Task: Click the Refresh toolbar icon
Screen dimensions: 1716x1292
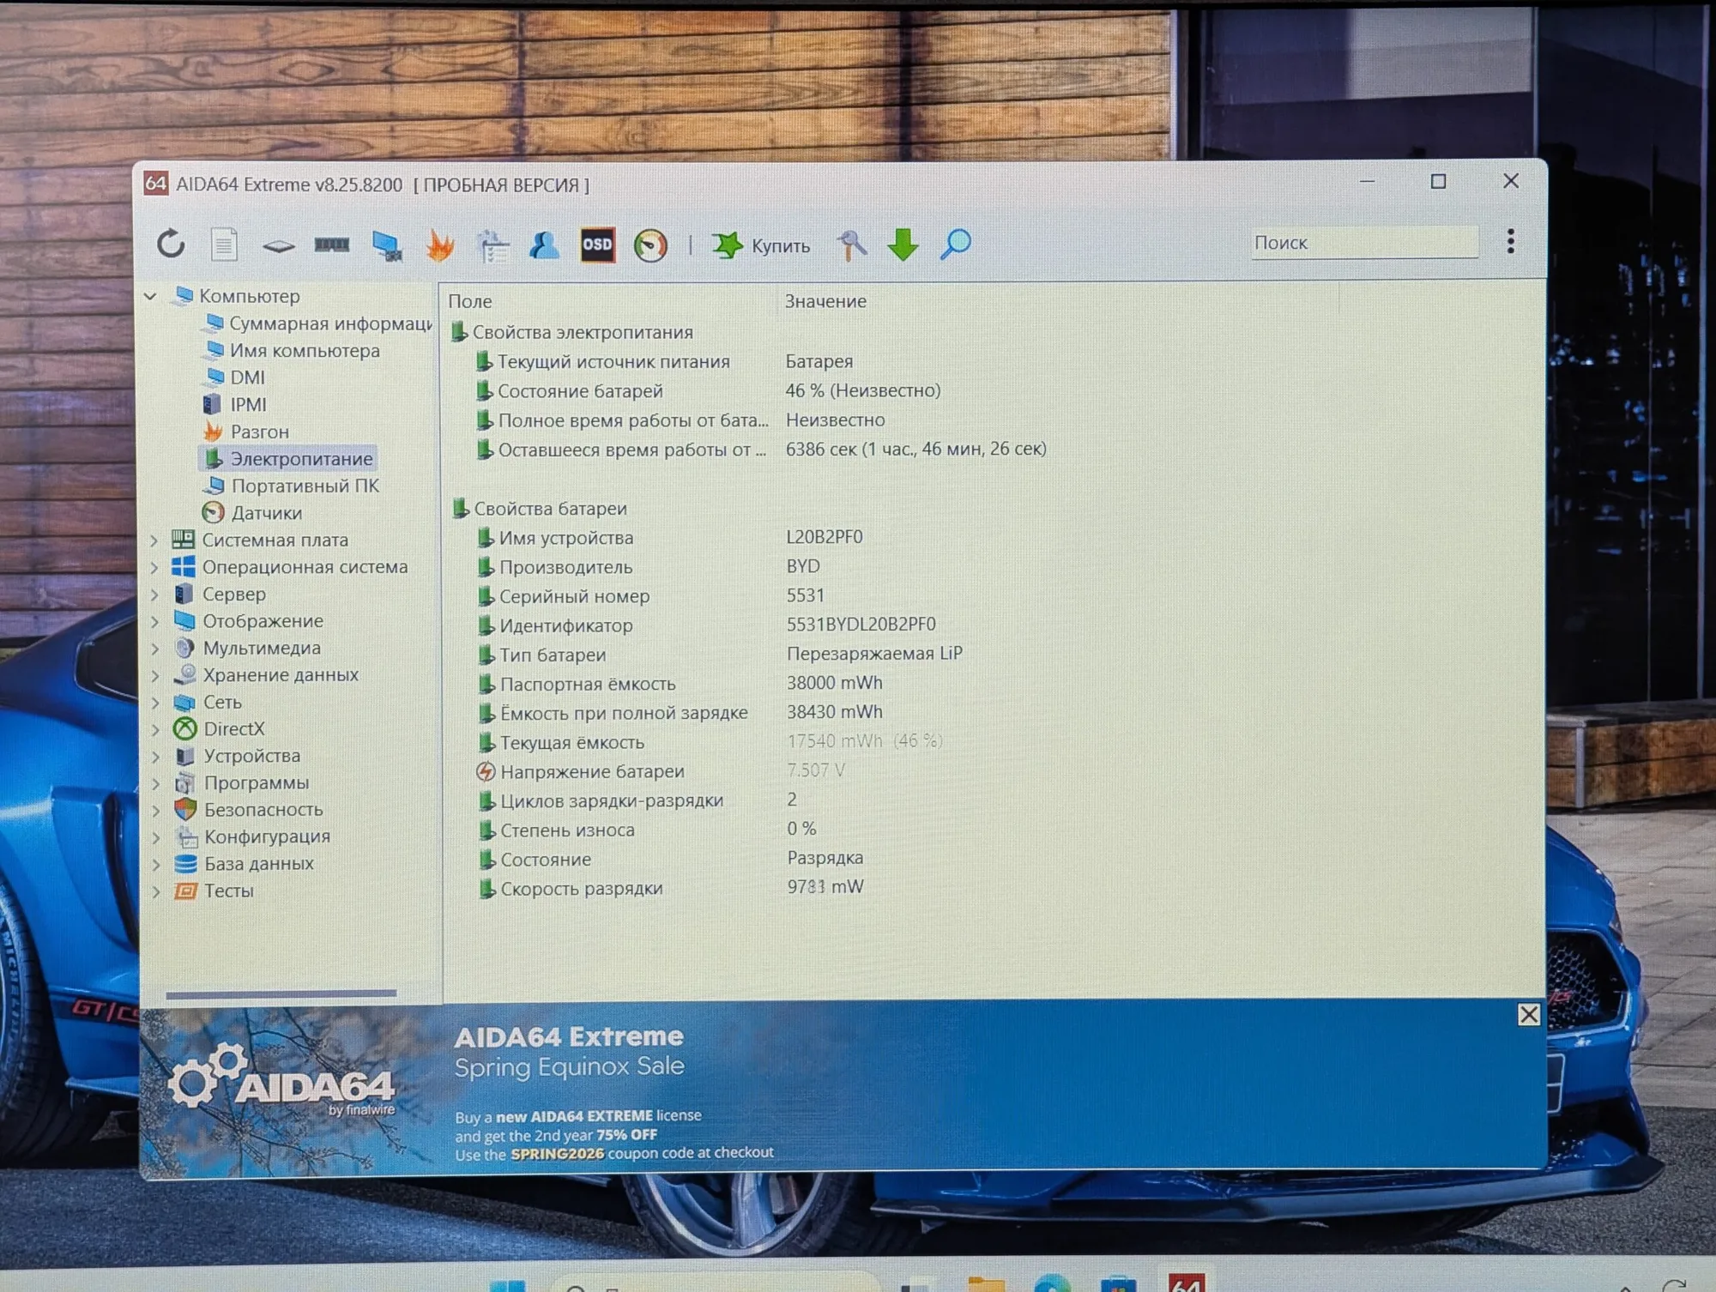Action: [x=171, y=245]
